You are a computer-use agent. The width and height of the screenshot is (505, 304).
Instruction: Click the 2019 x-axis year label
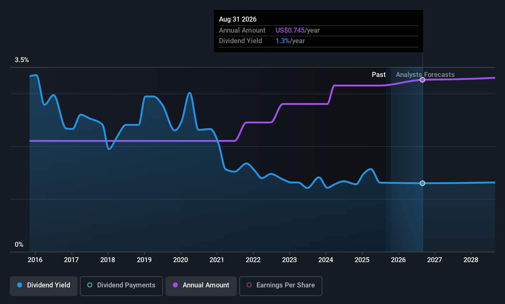144,260
